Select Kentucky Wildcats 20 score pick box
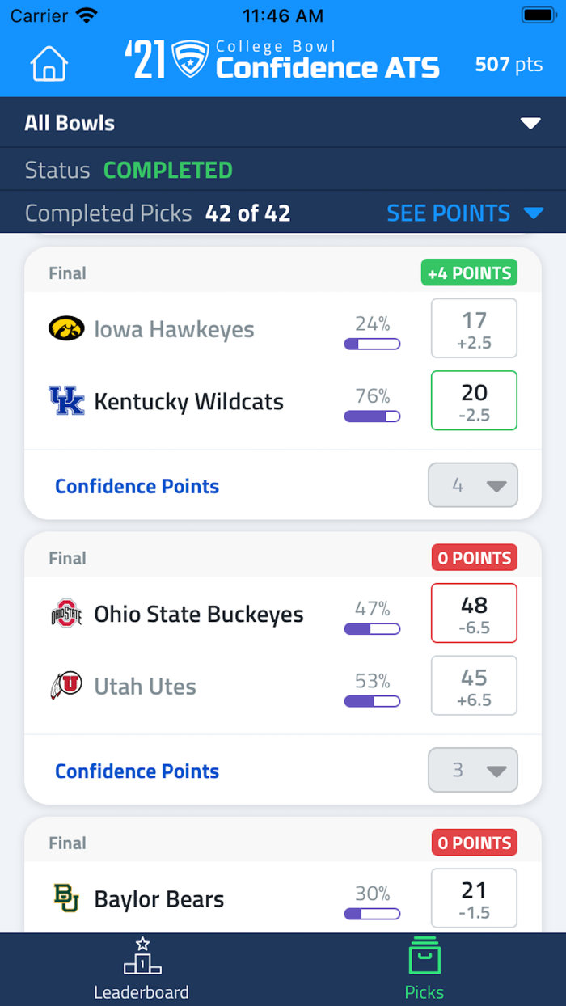566x1006 pixels. (474, 400)
